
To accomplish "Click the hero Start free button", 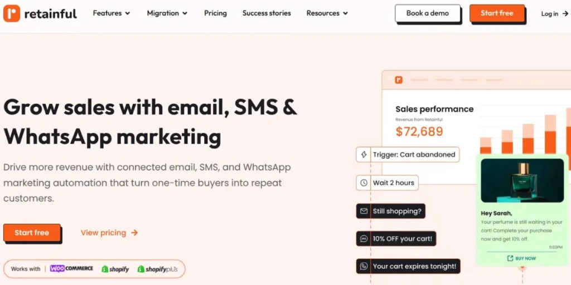I will [32, 233].
